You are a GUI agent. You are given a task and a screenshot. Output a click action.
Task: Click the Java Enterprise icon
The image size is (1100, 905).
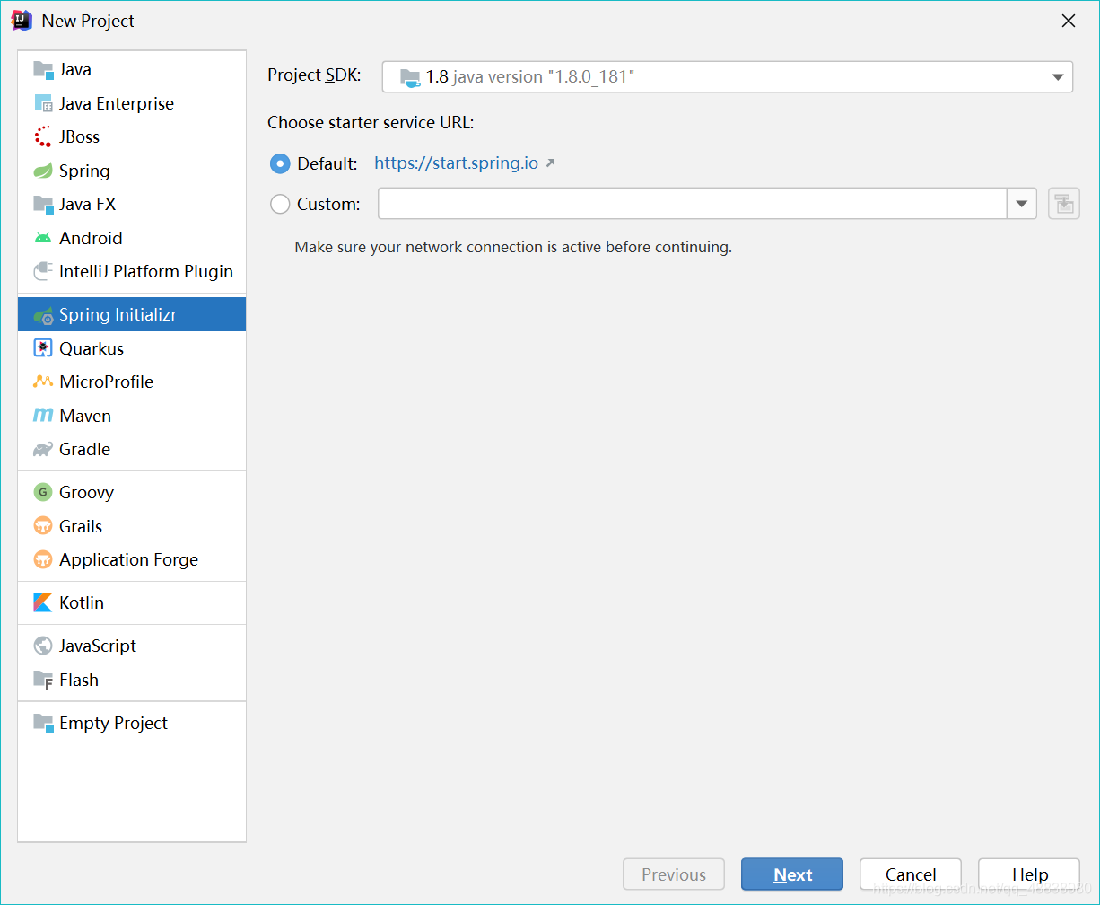43,103
